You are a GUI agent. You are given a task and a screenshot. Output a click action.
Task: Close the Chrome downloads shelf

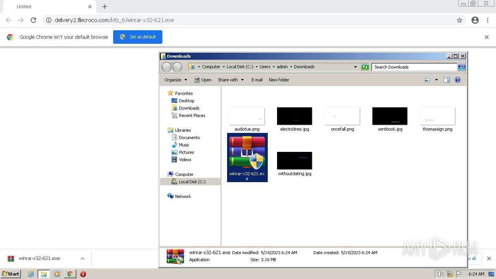pos(489,258)
